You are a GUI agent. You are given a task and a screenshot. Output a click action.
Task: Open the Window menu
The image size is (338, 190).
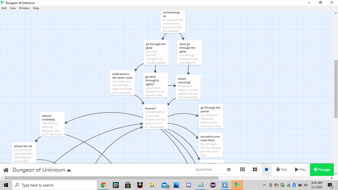click(24, 8)
